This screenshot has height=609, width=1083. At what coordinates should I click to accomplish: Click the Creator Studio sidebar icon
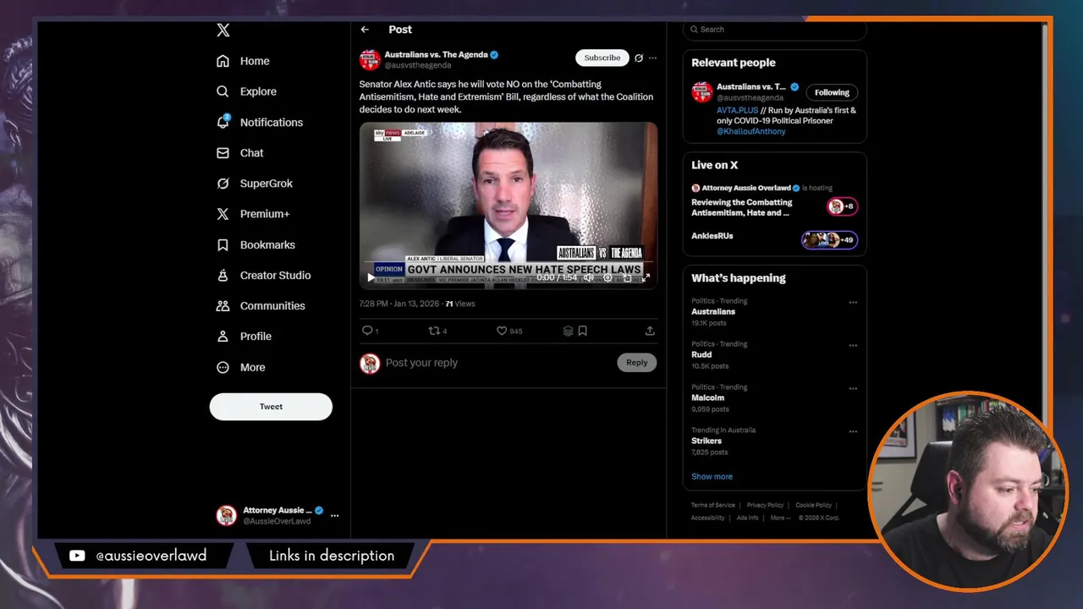223,275
